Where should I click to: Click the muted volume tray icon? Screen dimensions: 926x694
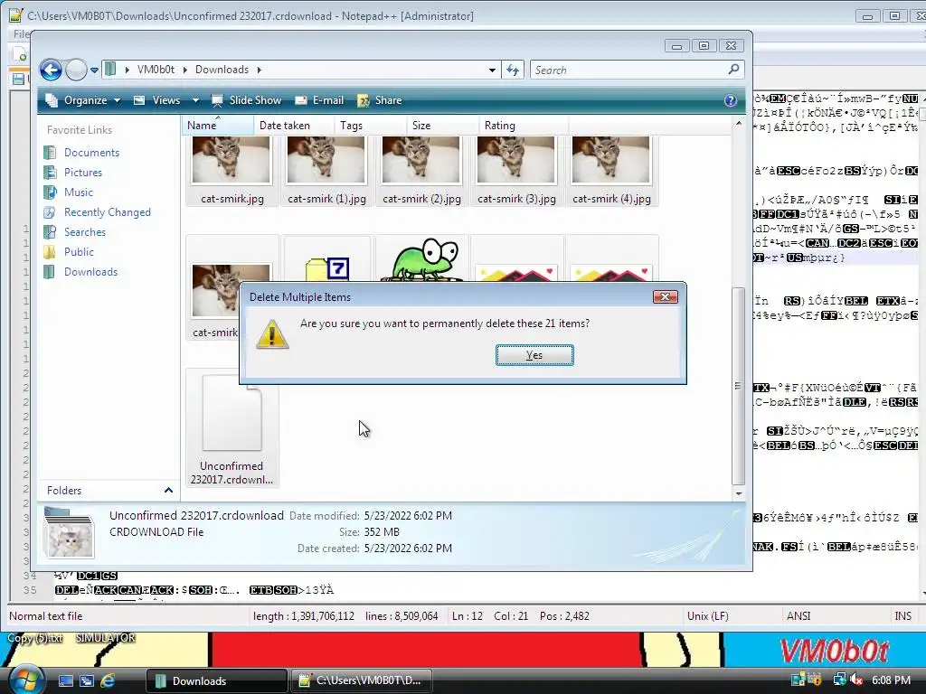click(856, 680)
